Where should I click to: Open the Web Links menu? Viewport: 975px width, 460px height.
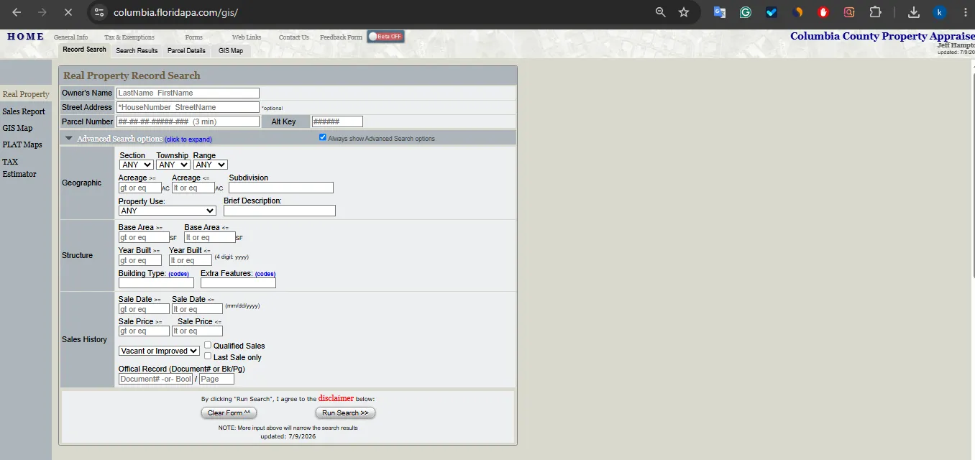[247, 37]
